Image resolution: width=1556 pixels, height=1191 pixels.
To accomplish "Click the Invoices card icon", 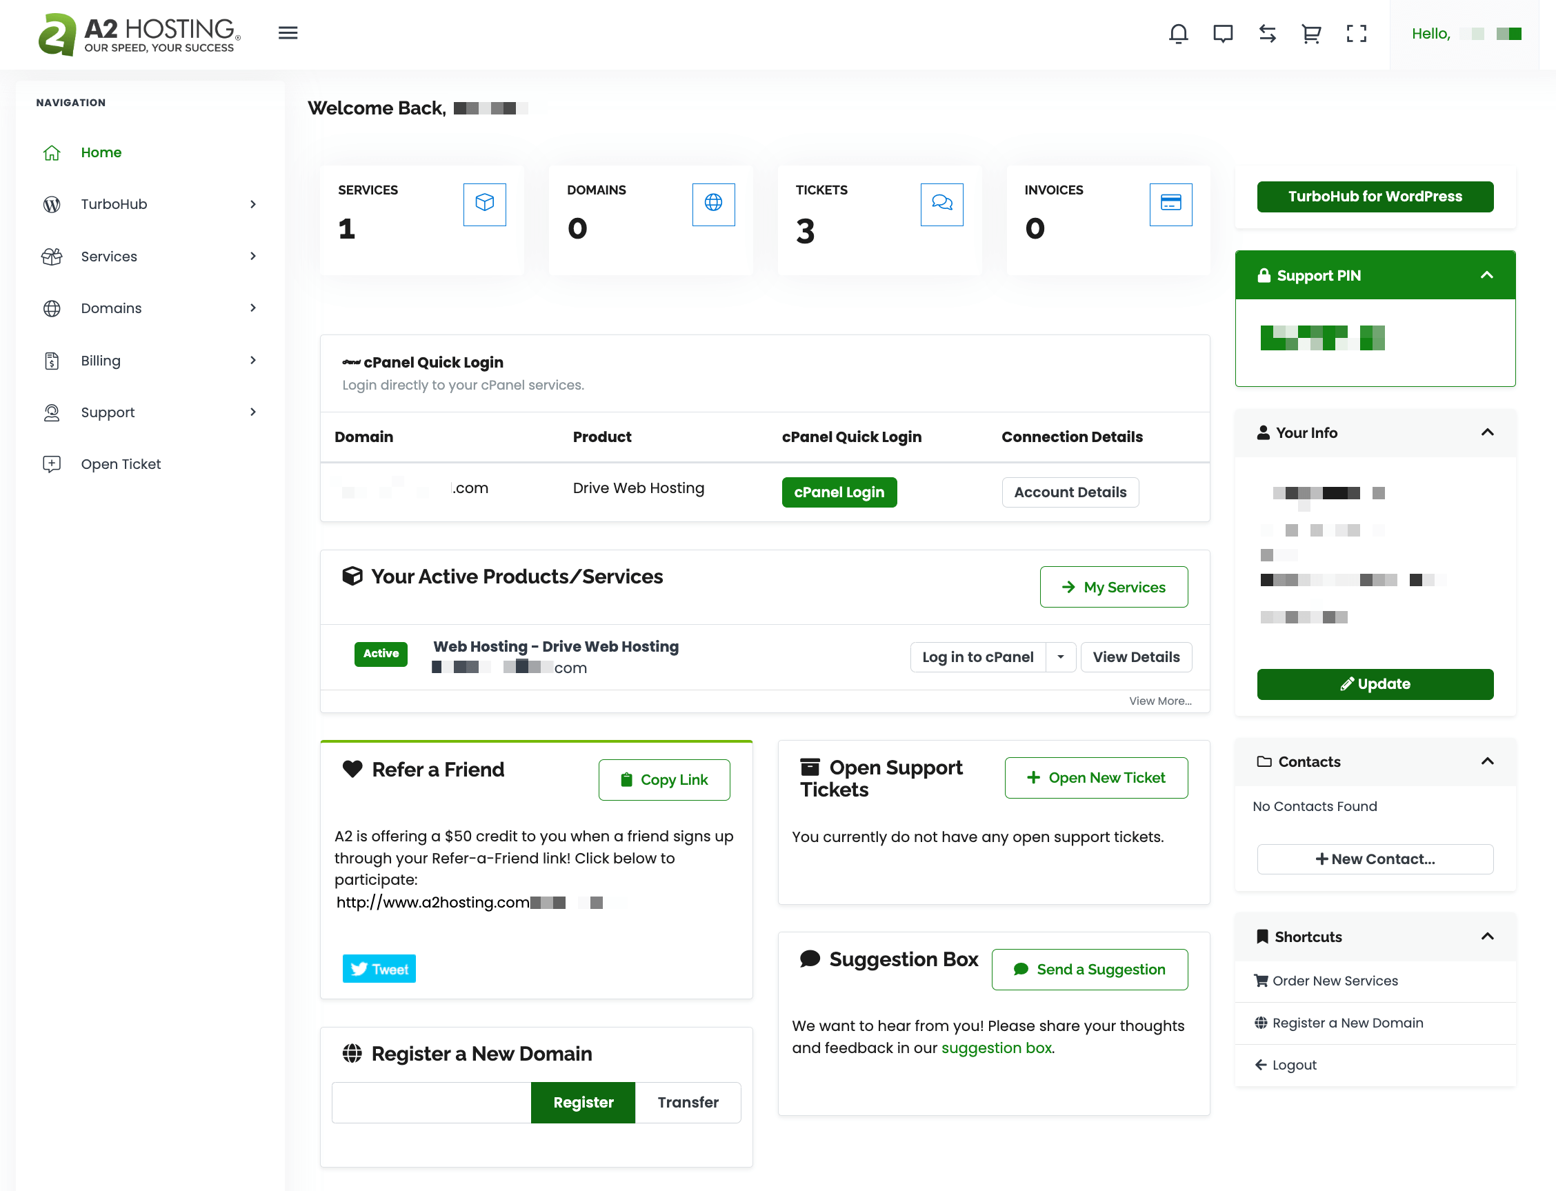I will (1170, 204).
